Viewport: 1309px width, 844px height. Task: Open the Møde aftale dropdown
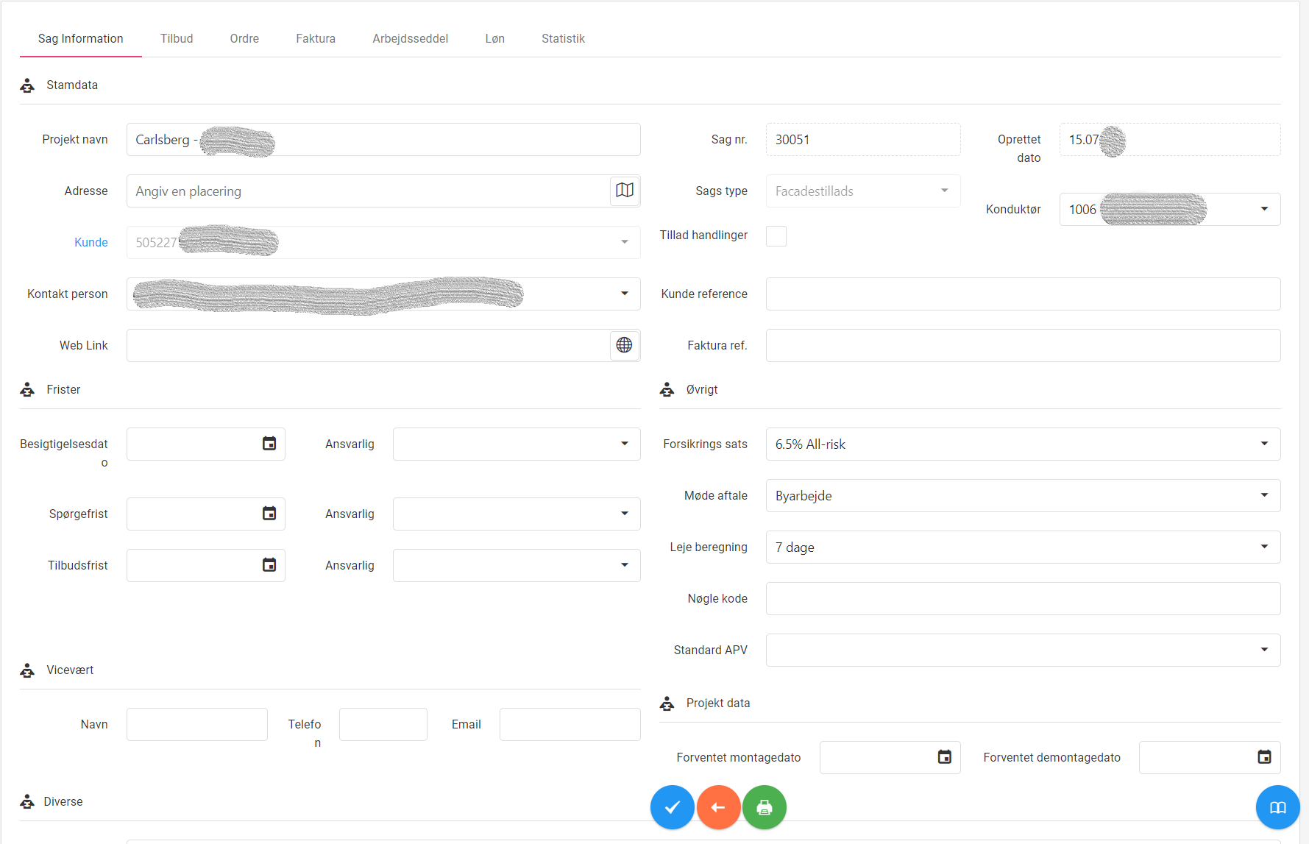point(1263,495)
